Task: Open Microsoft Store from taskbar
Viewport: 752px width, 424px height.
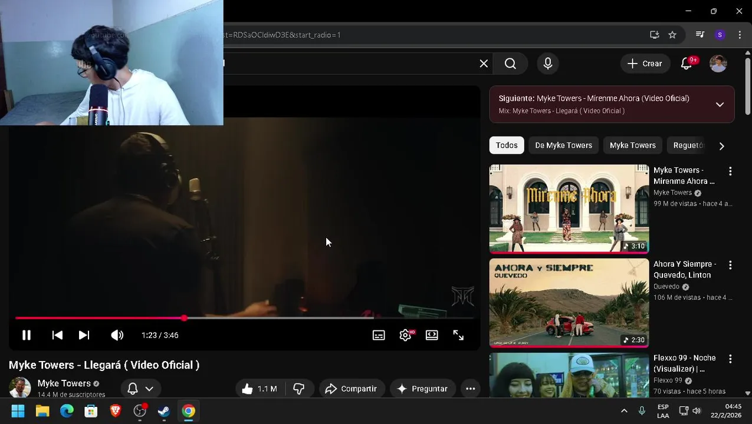Action: click(91, 411)
